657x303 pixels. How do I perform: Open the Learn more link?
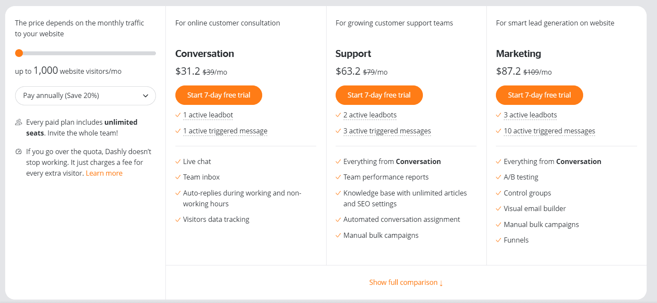pos(104,173)
